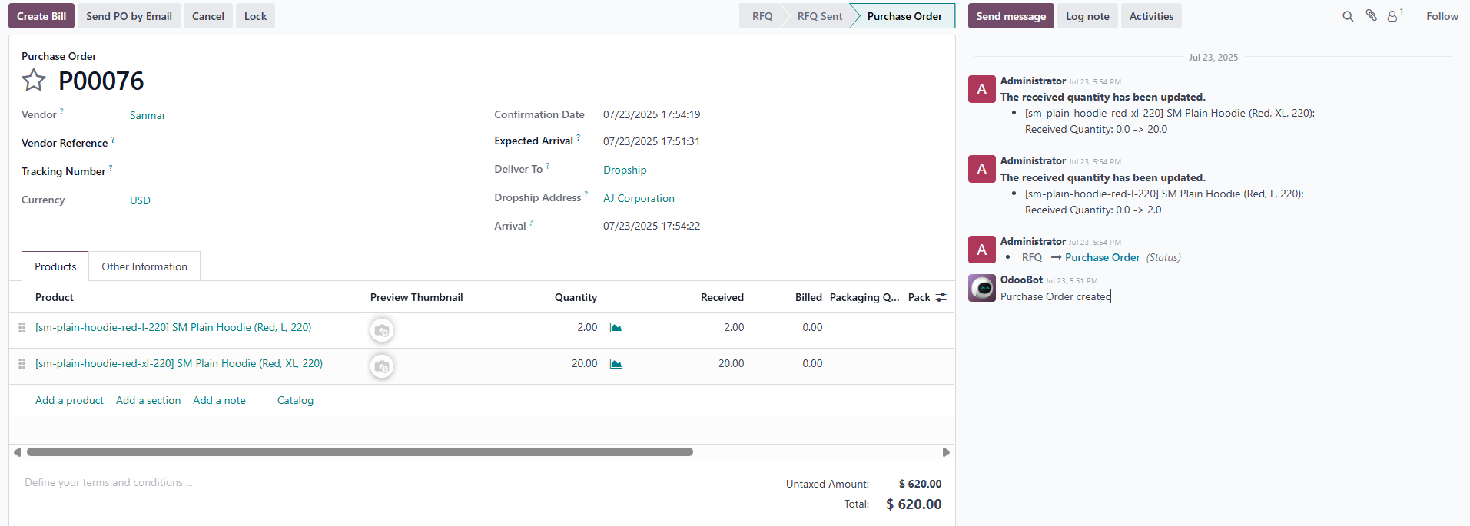Follow this purchase order
This screenshot has width=1470, height=526.
click(1442, 16)
